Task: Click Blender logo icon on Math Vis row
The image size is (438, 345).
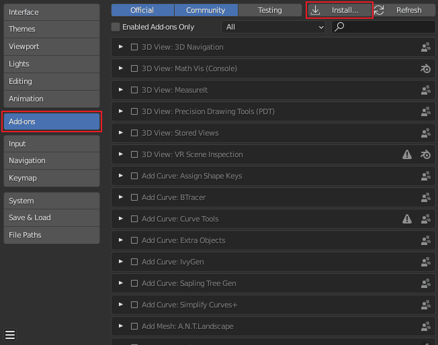Action: point(426,68)
